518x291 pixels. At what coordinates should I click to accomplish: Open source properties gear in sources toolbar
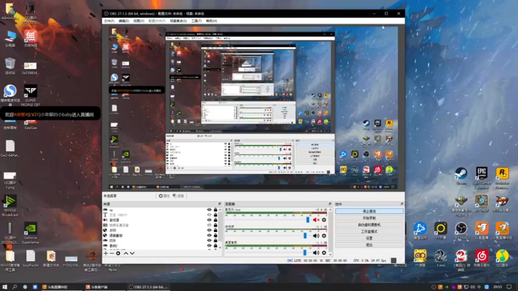pyautogui.click(x=118, y=253)
